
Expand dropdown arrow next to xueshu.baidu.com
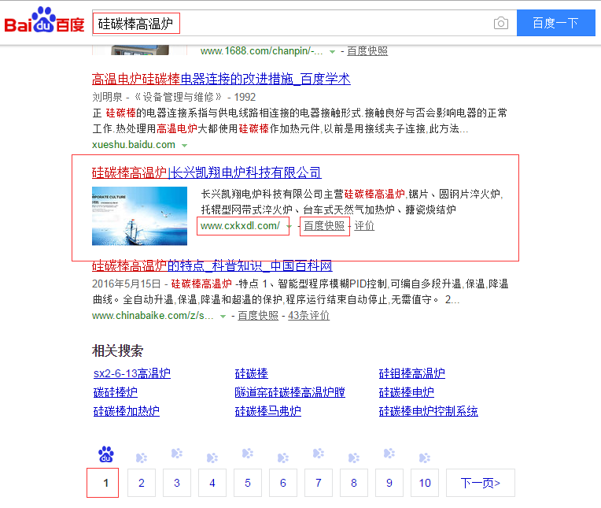[x=185, y=146]
